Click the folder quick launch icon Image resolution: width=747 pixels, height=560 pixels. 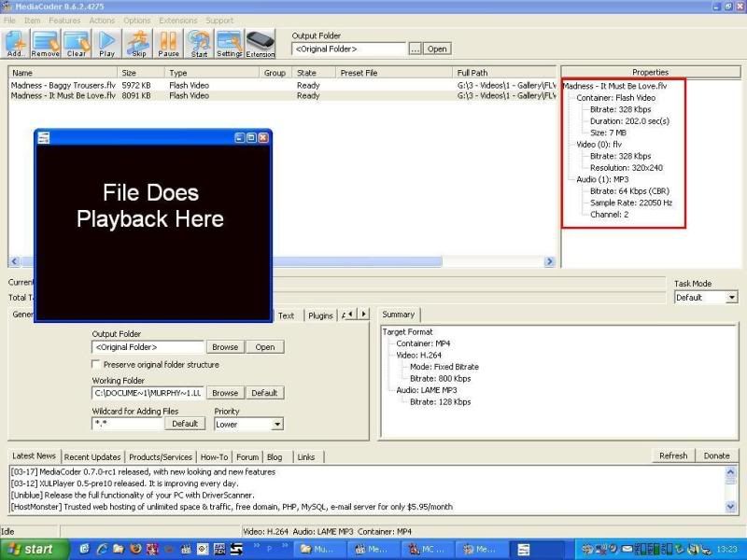tap(119, 549)
